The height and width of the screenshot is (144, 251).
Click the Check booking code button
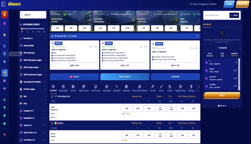tap(234, 15)
